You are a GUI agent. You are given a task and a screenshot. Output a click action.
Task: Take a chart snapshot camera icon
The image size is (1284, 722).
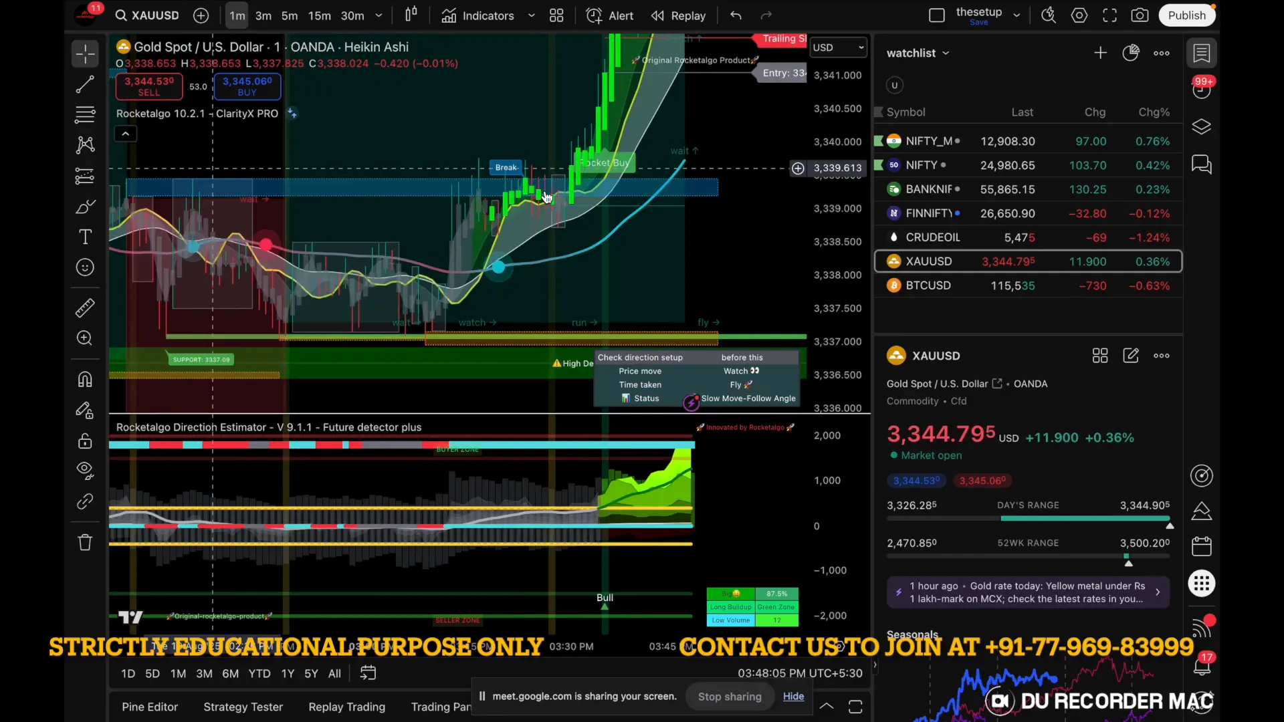pyautogui.click(x=1140, y=15)
